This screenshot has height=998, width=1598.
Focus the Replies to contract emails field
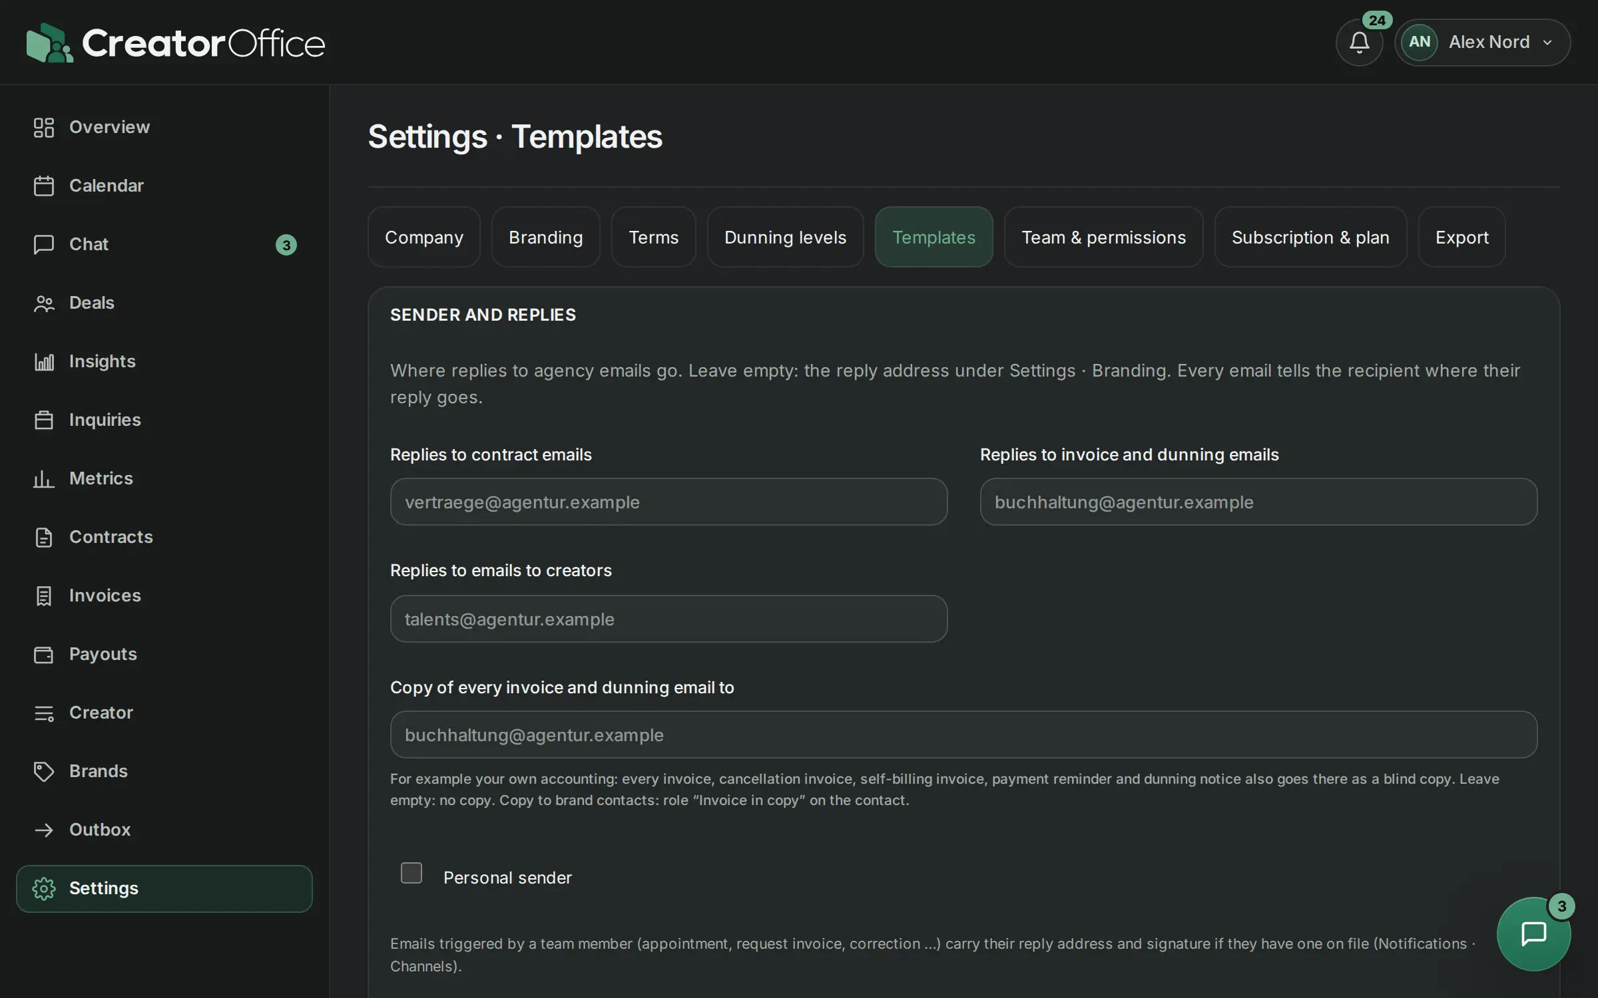coord(668,502)
